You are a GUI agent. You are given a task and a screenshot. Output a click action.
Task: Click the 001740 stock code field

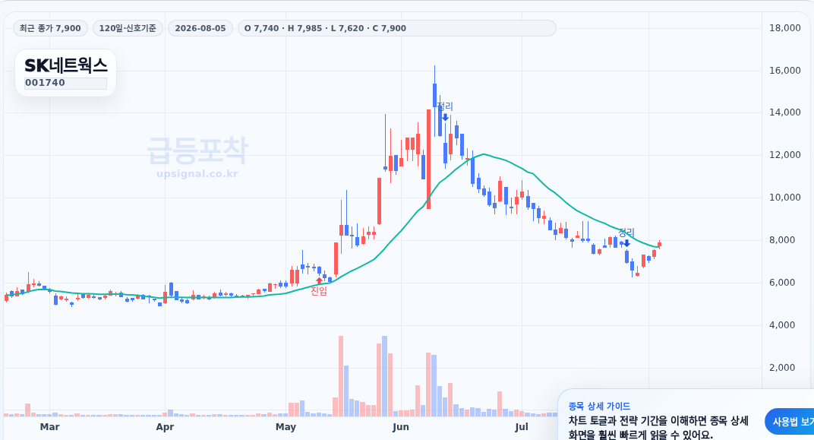pyautogui.click(x=65, y=83)
